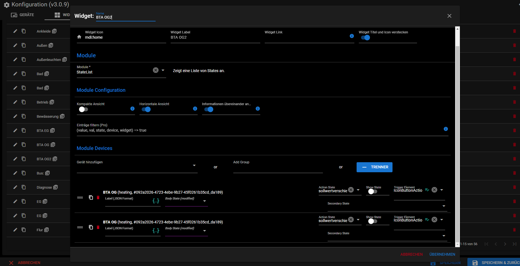
Task: Copy the Außen widget row
Action: point(24,45)
